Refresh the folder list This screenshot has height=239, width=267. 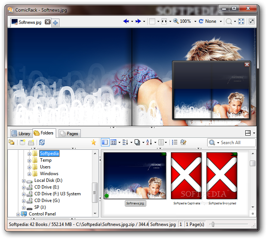click(x=42, y=142)
